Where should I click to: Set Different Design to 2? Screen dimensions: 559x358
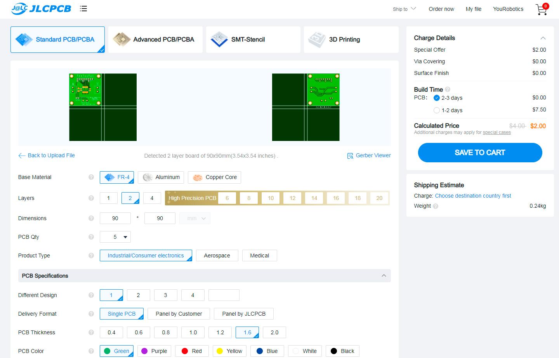[x=139, y=295]
